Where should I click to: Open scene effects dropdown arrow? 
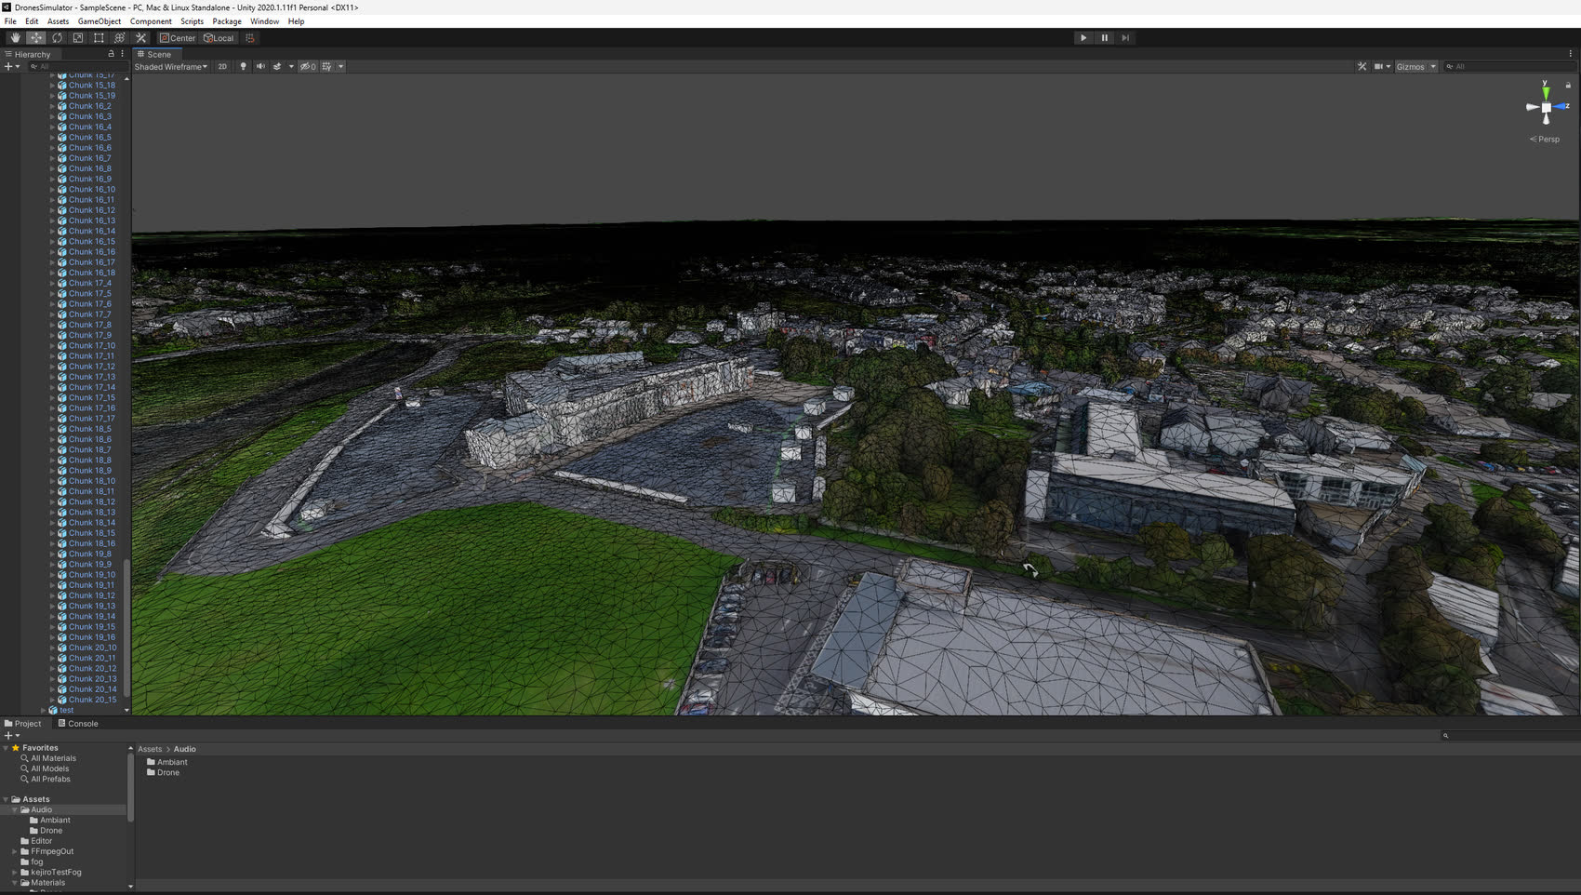pos(291,67)
